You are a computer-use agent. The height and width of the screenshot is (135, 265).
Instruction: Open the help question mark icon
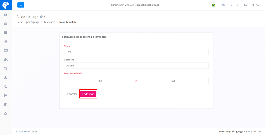point(223,5)
